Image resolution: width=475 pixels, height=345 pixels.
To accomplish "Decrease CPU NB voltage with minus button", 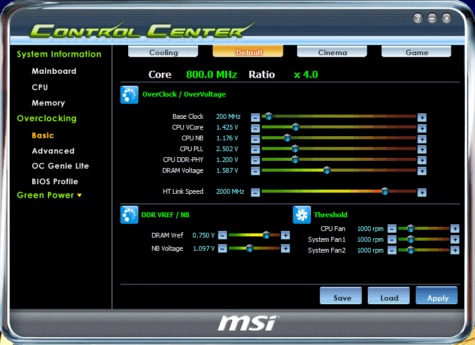I will click(x=255, y=139).
